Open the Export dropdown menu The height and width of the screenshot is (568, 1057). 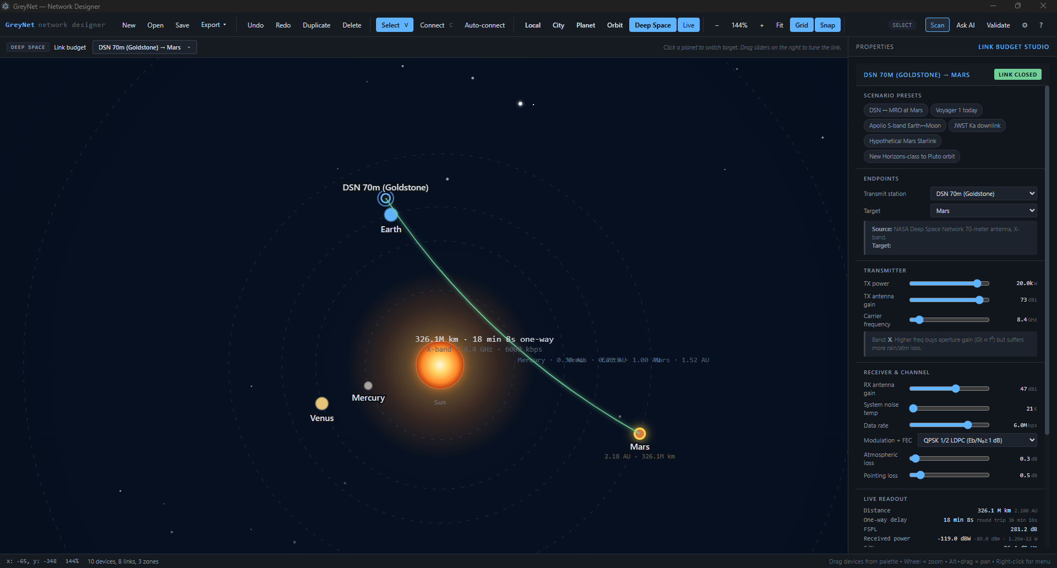pyautogui.click(x=214, y=25)
